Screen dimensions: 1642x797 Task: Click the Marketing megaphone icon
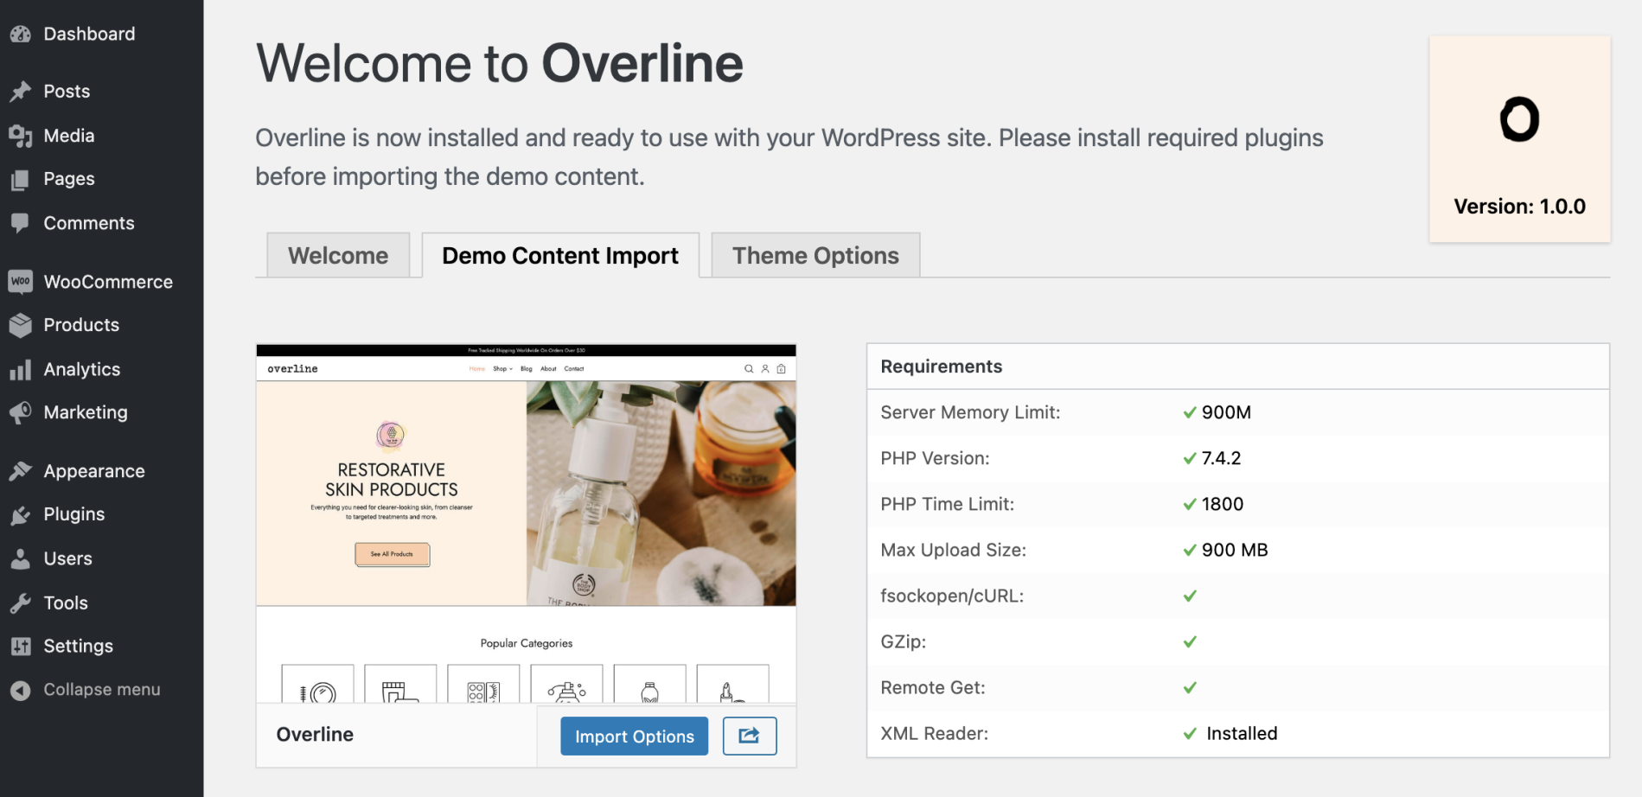tap(21, 412)
